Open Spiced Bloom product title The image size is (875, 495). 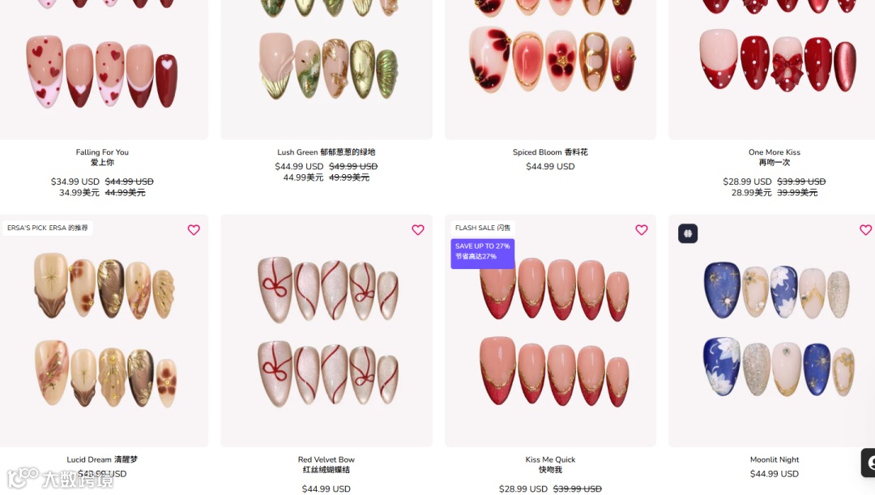pyautogui.click(x=550, y=151)
